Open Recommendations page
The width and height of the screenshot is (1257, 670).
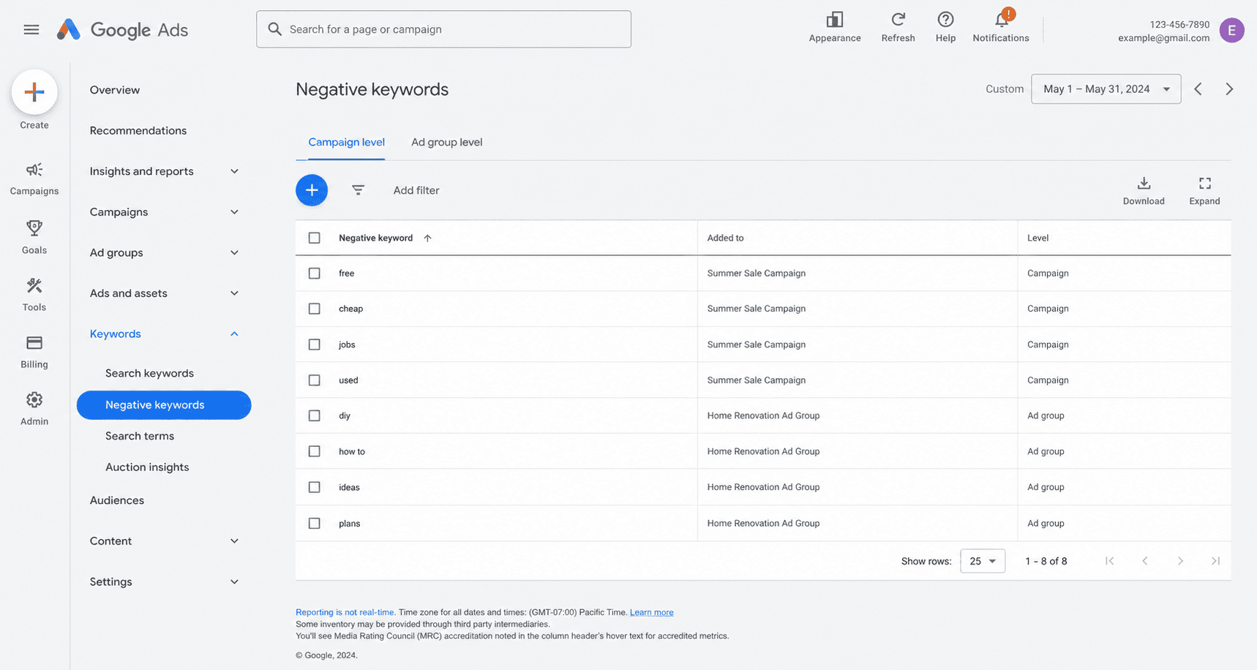138,131
